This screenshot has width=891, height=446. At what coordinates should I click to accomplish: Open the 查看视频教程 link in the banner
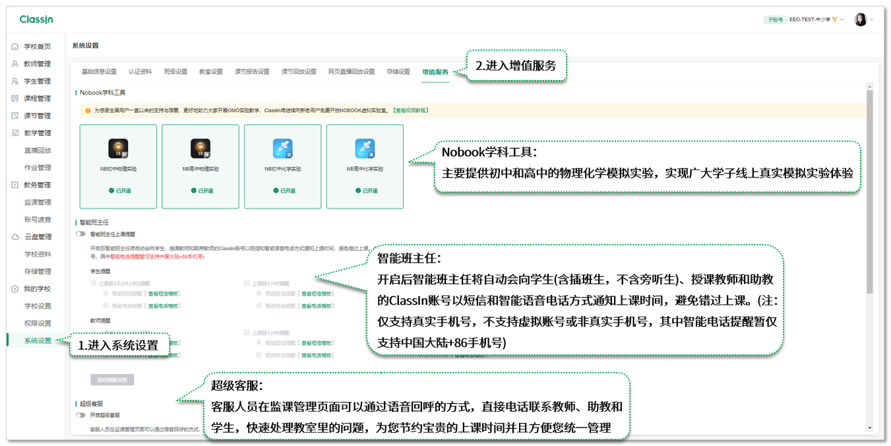click(410, 110)
